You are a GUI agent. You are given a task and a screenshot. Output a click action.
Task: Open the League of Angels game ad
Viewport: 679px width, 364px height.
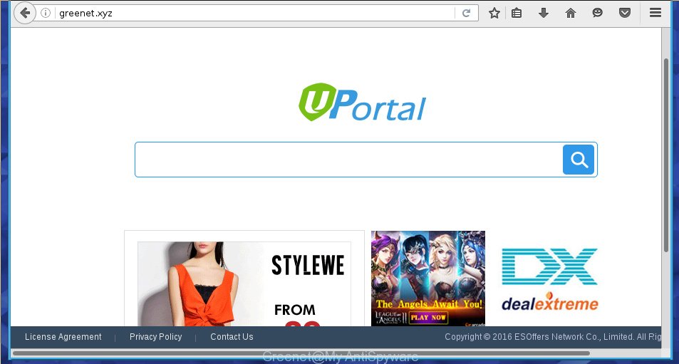pyautogui.click(x=427, y=279)
